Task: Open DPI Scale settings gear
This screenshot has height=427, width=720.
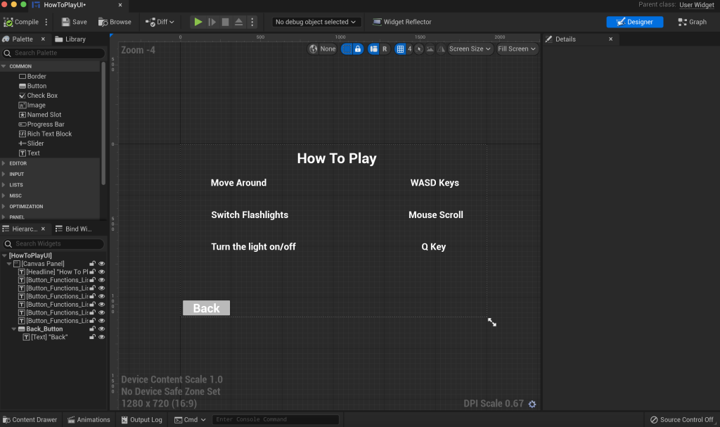Action: 532,404
